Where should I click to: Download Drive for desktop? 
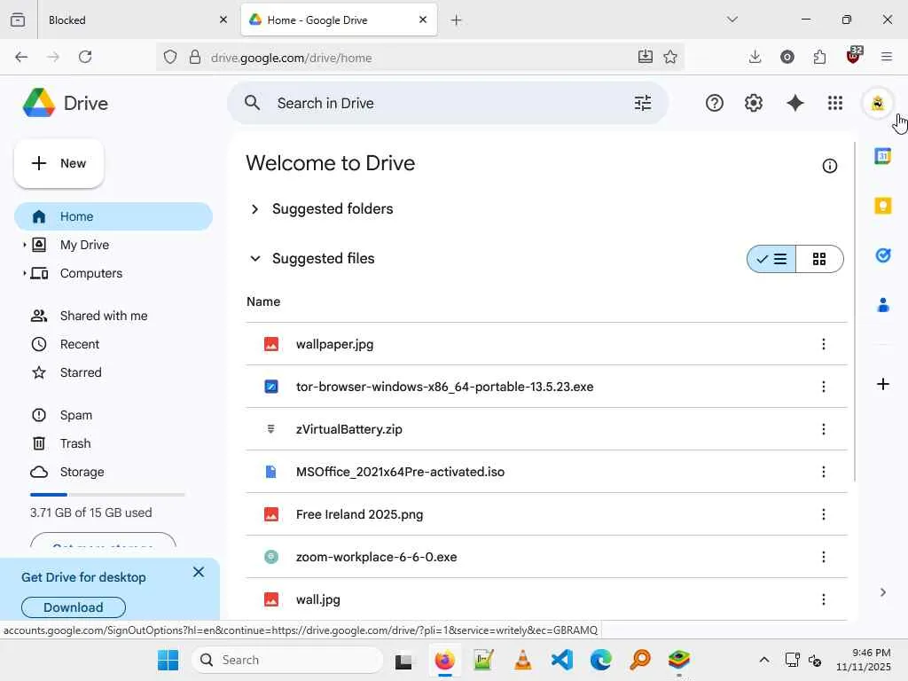click(74, 607)
